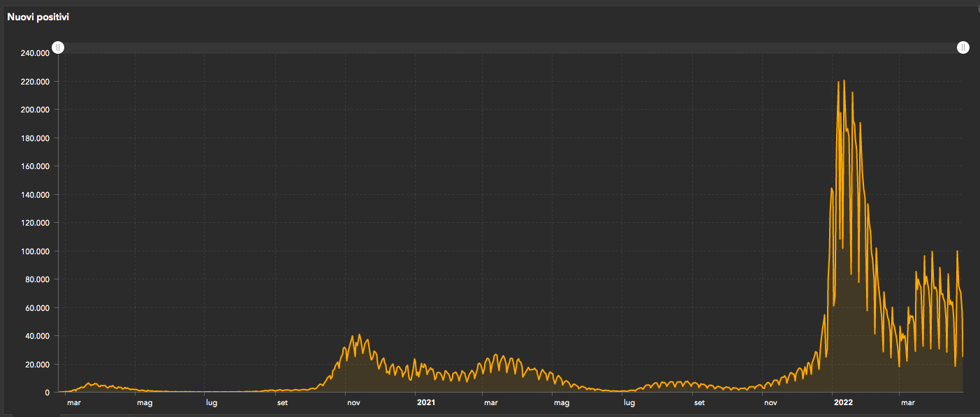980x417 pixels.
Task: Click the rightmost "set" time axis label
Action: coord(699,403)
